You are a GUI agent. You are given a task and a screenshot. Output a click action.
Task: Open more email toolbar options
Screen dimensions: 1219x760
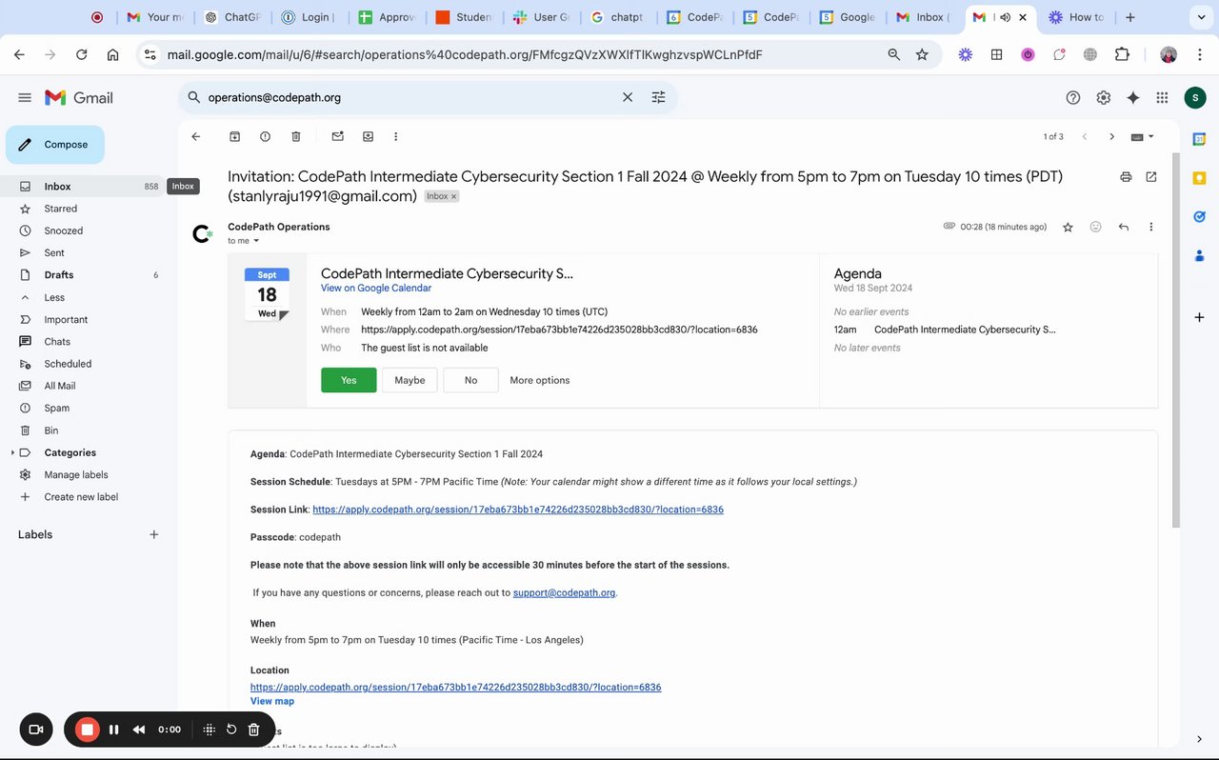396,136
